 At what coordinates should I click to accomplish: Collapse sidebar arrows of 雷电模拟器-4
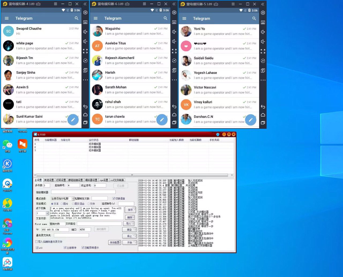pyautogui.click(x=85, y=4)
